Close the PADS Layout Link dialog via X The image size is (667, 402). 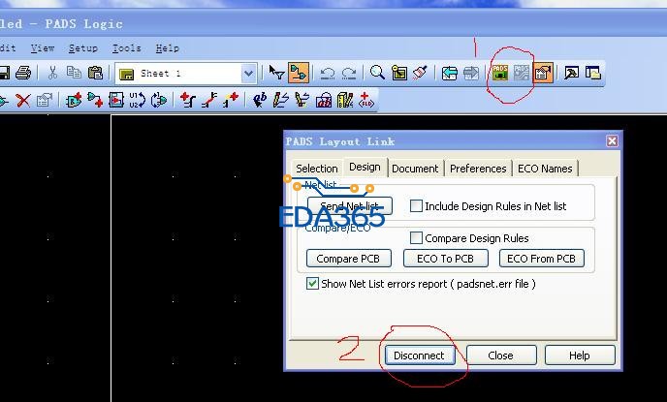tap(612, 141)
